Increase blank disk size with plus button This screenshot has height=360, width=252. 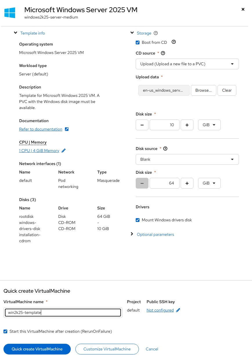(187, 183)
